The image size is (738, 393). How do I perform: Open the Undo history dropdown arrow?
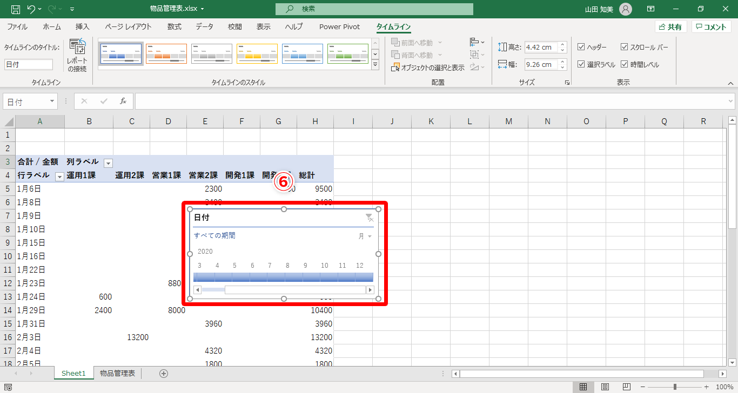(39, 9)
